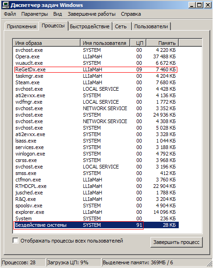Select the ReGetDx.exe process row

click(96, 69)
